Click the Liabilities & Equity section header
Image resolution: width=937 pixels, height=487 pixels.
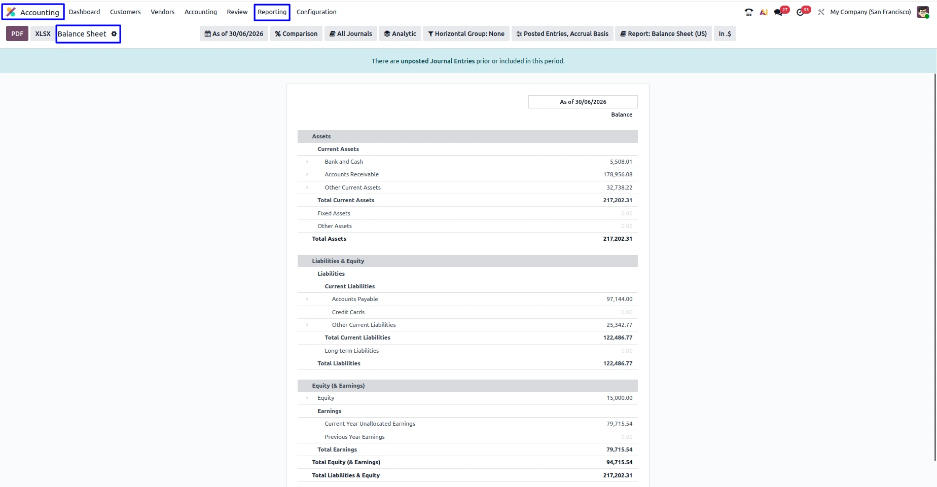pyautogui.click(x=467, y=261)
